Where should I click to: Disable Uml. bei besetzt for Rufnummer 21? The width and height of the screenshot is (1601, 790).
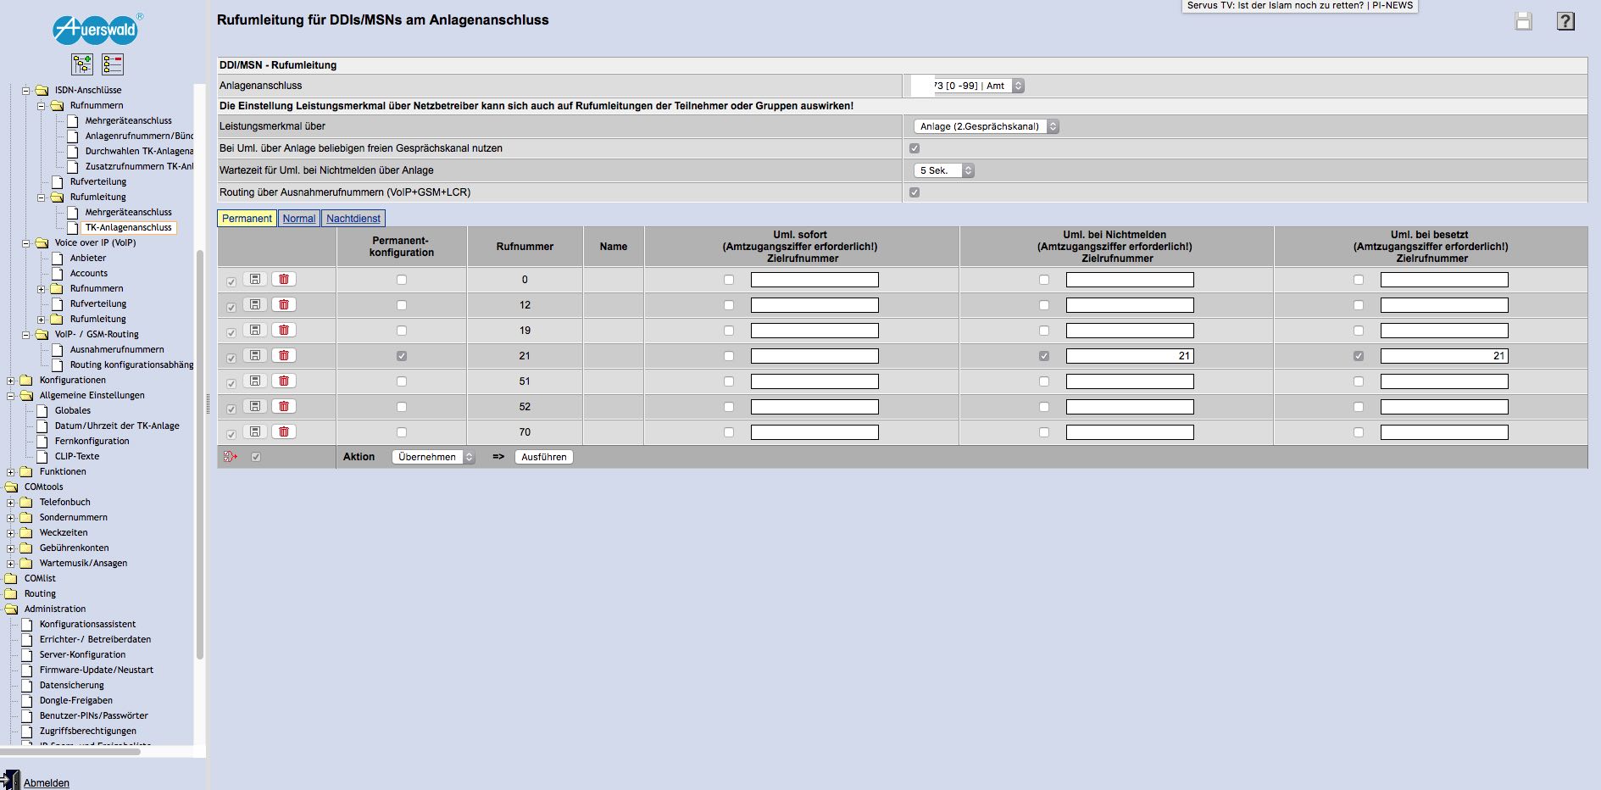[1359, 356]
